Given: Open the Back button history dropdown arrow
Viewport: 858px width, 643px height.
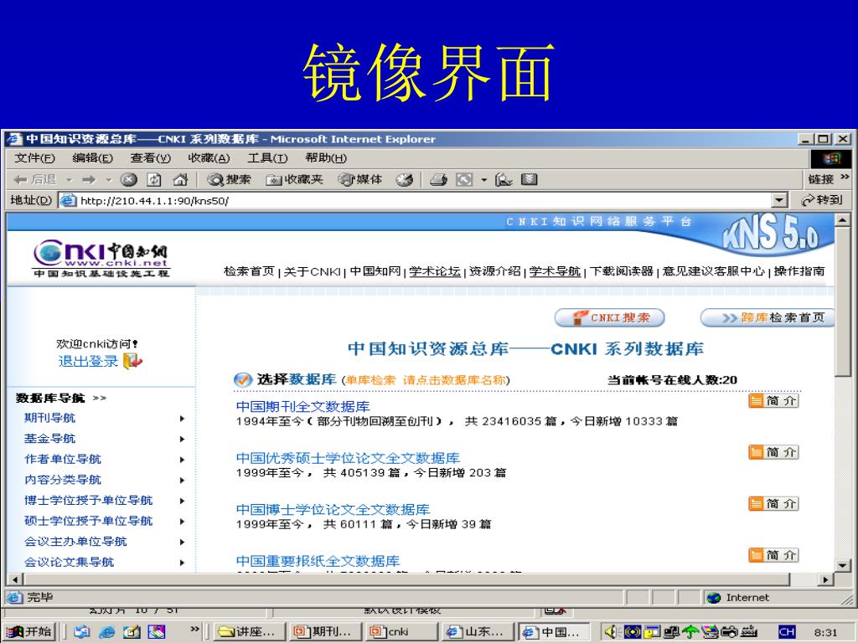Looking at the screenshot, I should click(69, 179).
